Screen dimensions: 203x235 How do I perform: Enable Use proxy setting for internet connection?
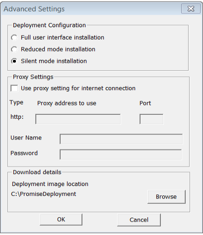click(x=14, y=88)
